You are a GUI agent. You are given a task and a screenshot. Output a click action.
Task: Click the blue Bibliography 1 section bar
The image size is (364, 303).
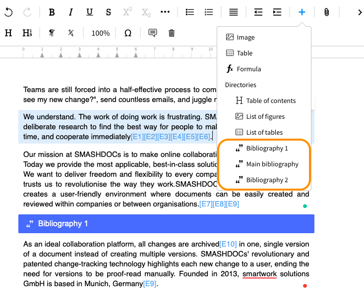point(166,224)
